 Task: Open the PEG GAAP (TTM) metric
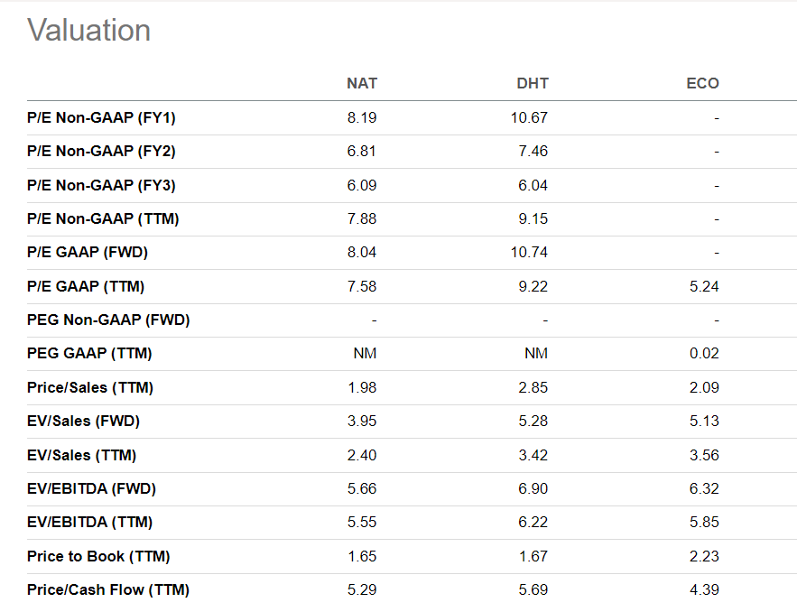pos(89,354)
